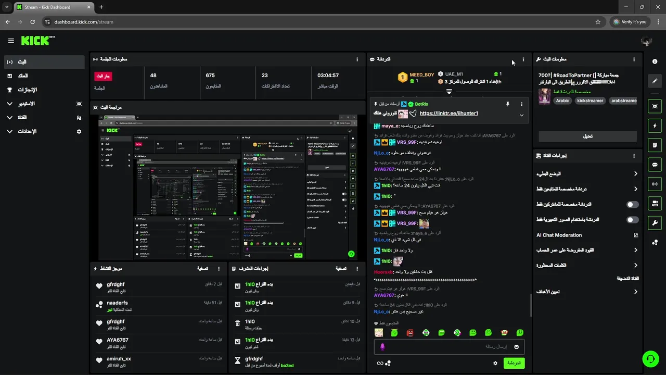This screenshot has height=375, width=666.
Task: Bookmark this page with the star icon
Action: pos(598,22)
